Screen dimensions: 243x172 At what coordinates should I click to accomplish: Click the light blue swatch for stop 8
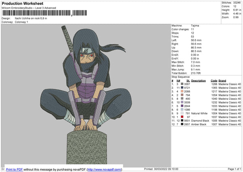(182, 110)
